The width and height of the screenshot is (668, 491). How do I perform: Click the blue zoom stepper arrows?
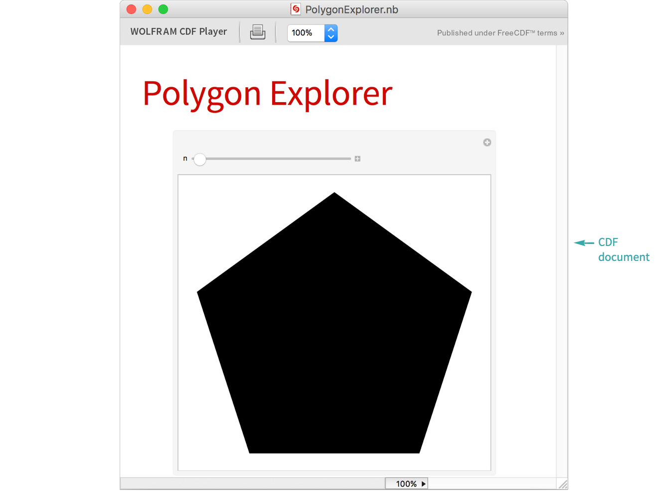pyautogui.click(x=331, y=33)
